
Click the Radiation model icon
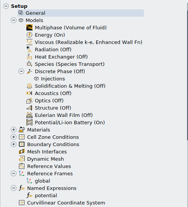coord(29,49)
